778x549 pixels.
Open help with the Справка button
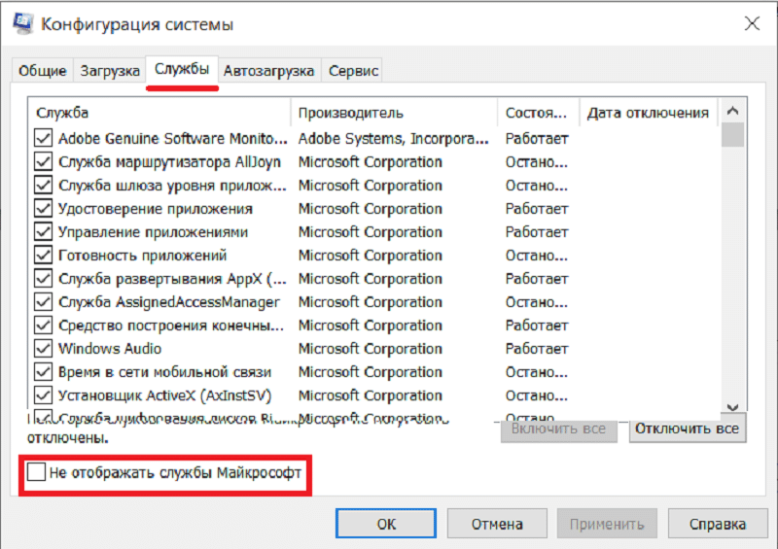(718, 523)
